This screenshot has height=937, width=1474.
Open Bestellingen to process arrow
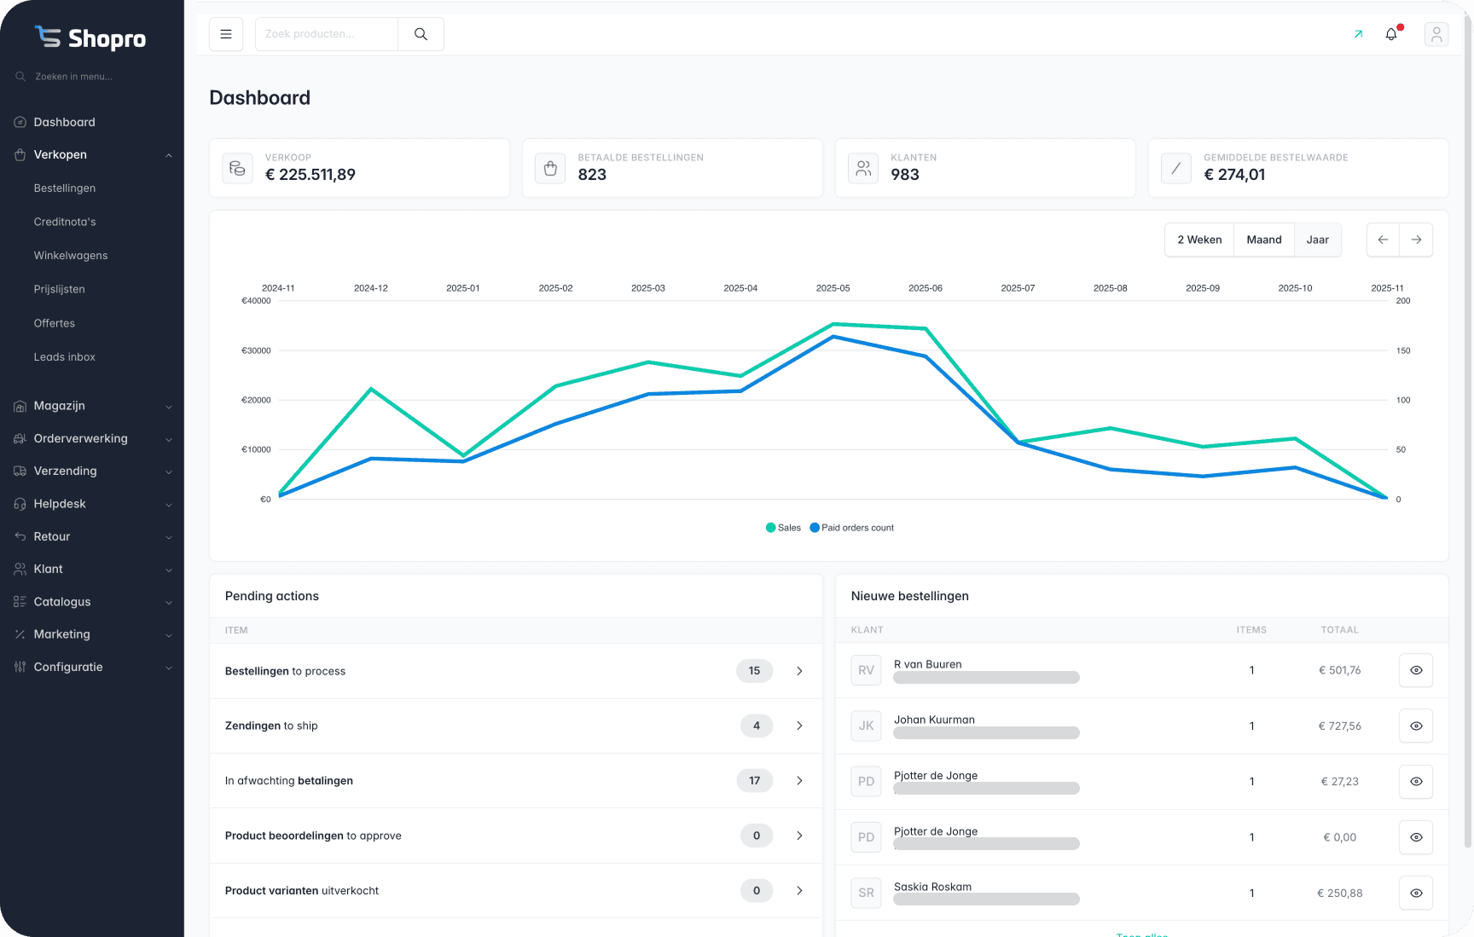click(799, 671)
